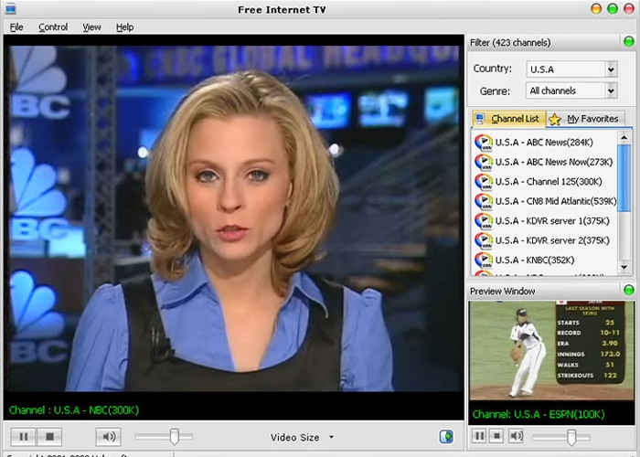
Task: Click the media icon beside ABC News(284K)
Action: [x=484, y=143]
